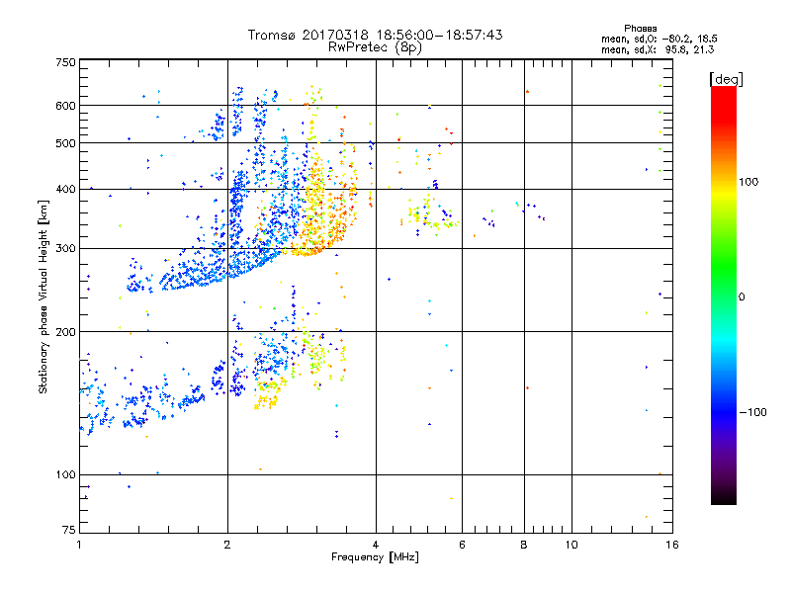Click the x-axis '16' tick label
Image resolution: width=791 pixels, height=593 pixels.
pos(672,545)
